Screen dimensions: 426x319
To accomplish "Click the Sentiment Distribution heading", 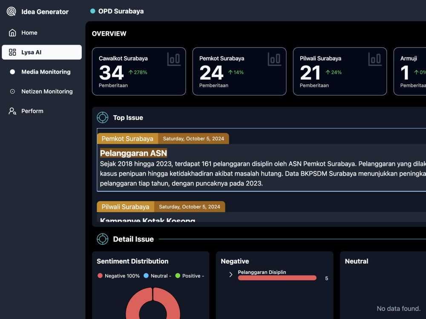I will [x=132, y=261].
